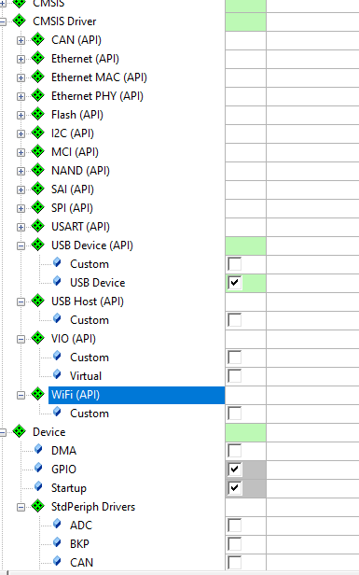
Task: Select the CMSIS Driver tree label
Action: pyautogui.click(x=64, y=21)
